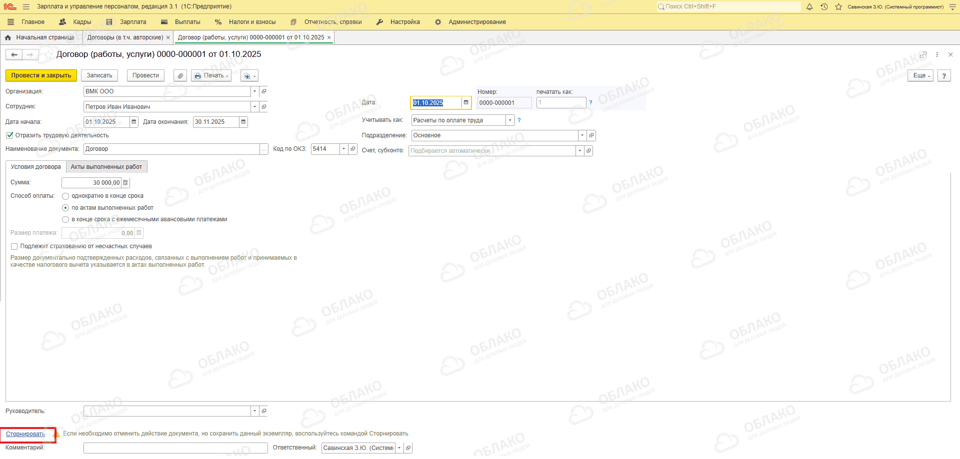The image size is (960, 459).
Task: Open calculator for Сумма field
Action: (125, 183)
